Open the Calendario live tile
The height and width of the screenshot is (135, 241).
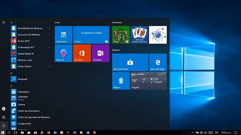tap(63, 35)
